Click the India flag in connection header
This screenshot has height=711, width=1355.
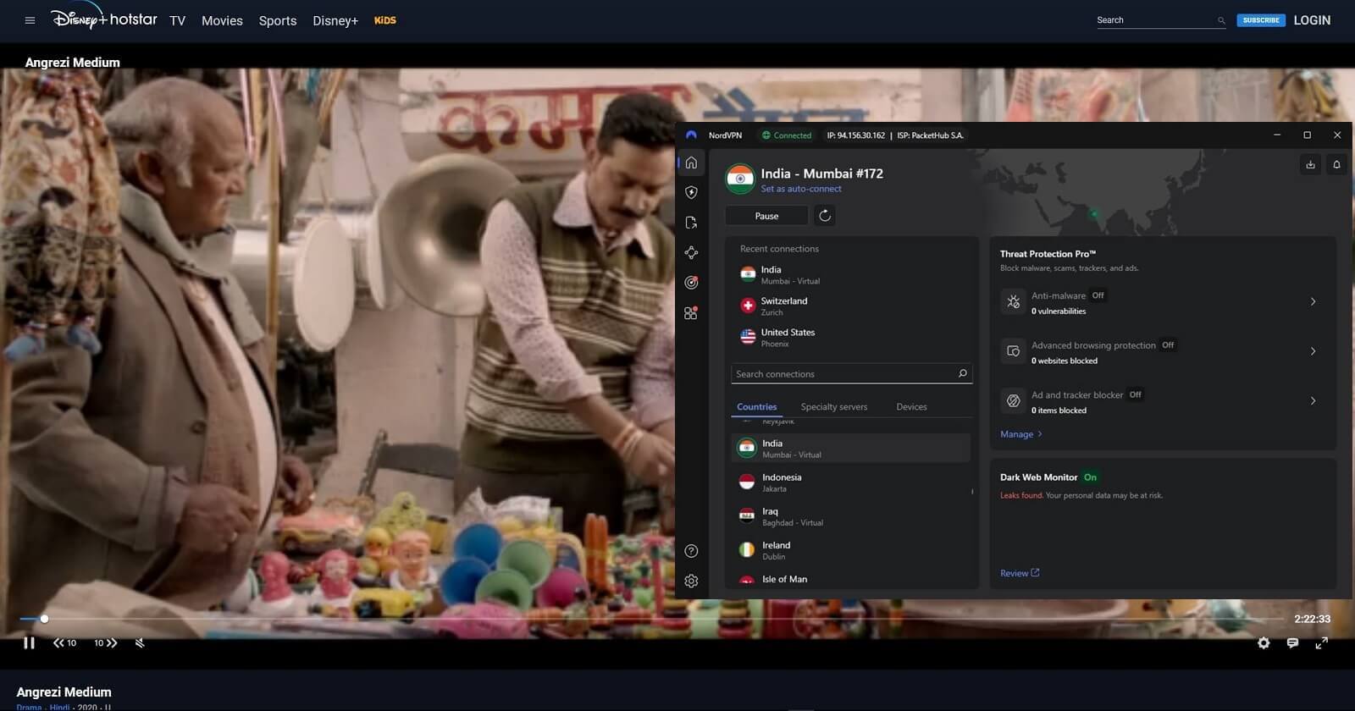click(x=740, y=179)
